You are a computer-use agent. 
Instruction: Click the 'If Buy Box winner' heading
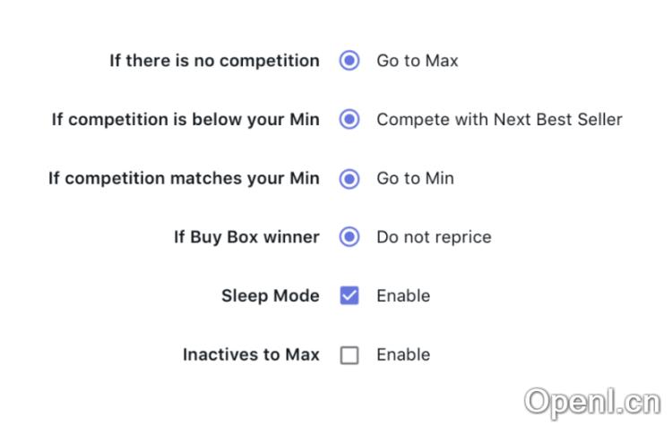click(246, 237)
